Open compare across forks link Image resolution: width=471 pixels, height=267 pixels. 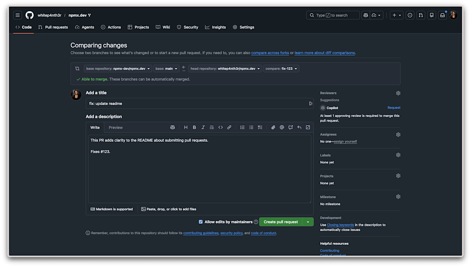[x=270, y=53]
